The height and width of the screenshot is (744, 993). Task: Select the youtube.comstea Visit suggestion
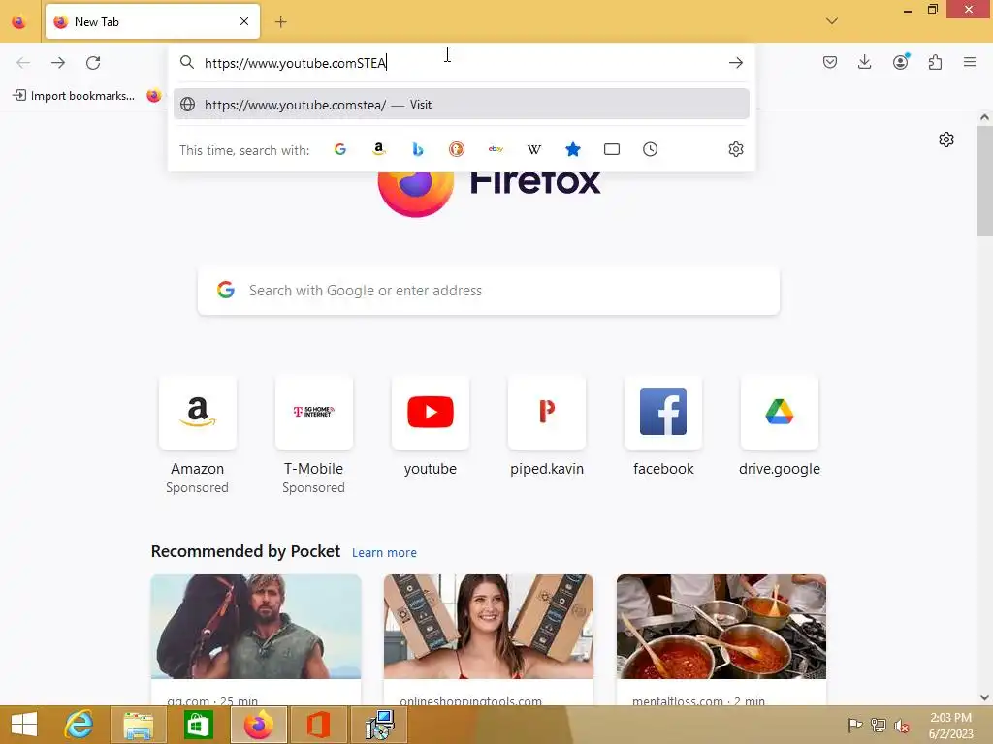coord(461,105)
